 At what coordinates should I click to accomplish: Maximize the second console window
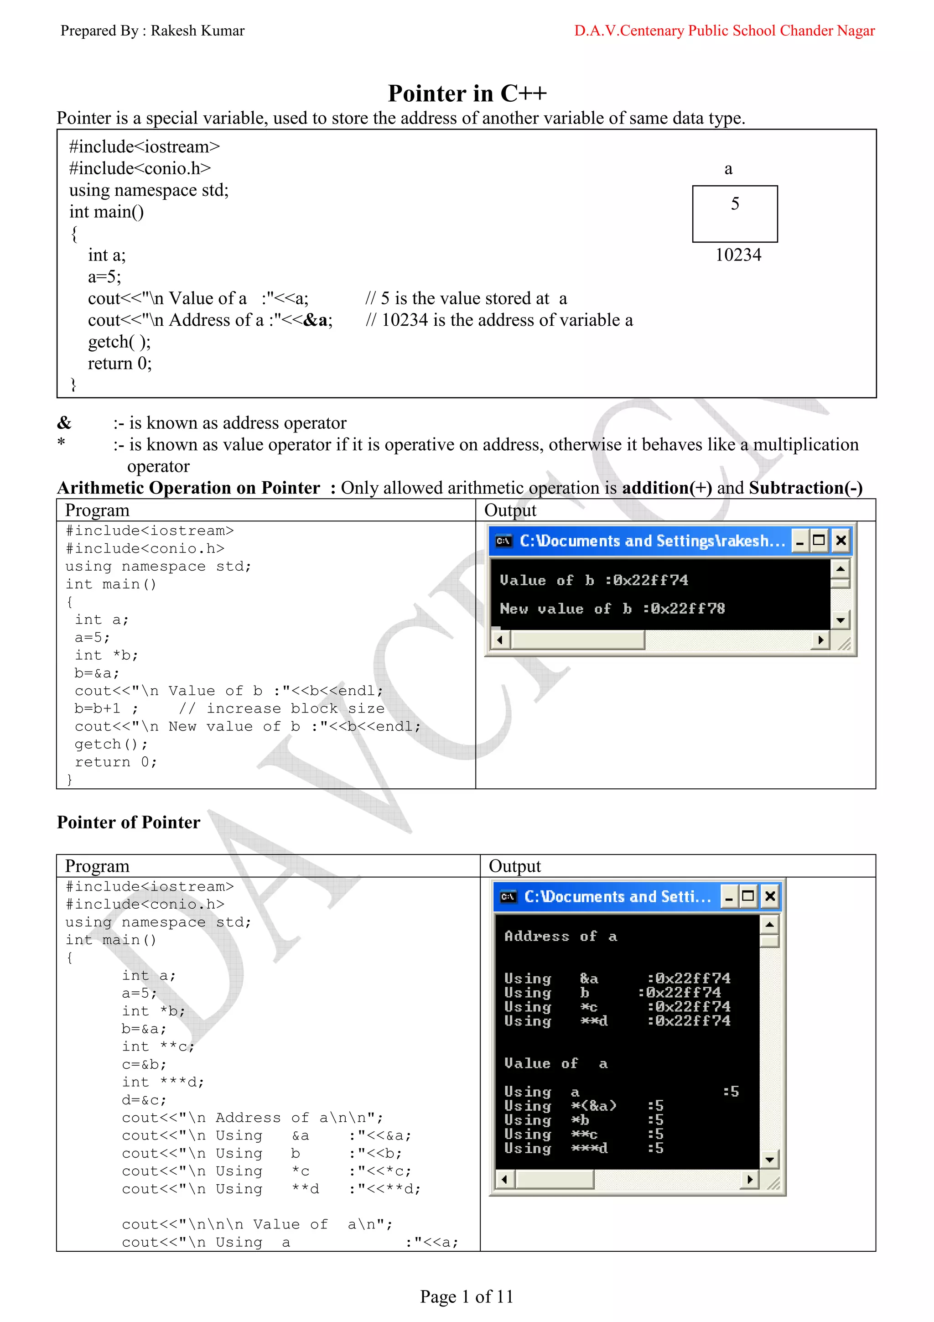748,896
